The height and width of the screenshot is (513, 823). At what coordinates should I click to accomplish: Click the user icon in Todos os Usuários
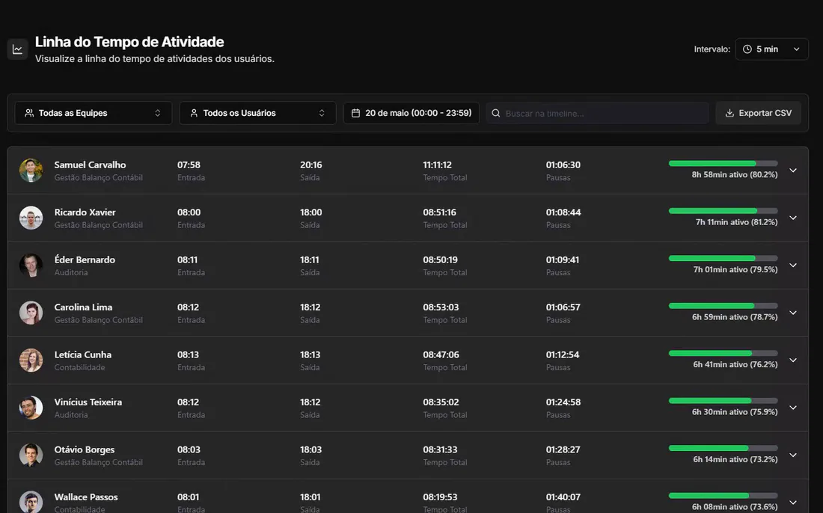[194, 113]
